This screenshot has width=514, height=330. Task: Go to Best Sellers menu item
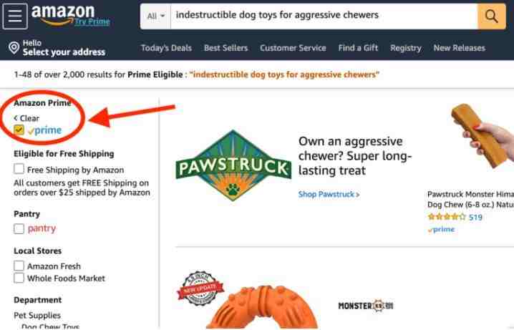point(226,48)
